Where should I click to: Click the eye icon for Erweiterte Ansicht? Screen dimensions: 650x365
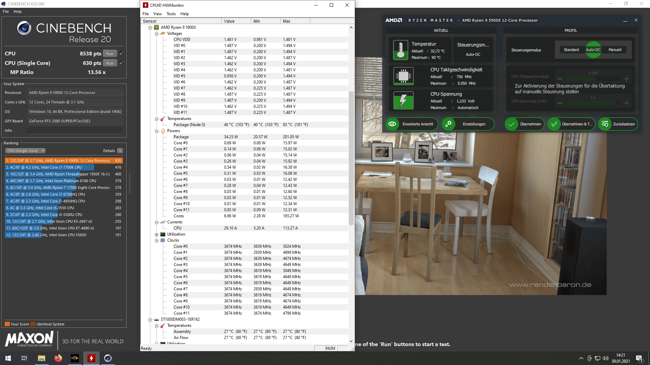point(392,124)
